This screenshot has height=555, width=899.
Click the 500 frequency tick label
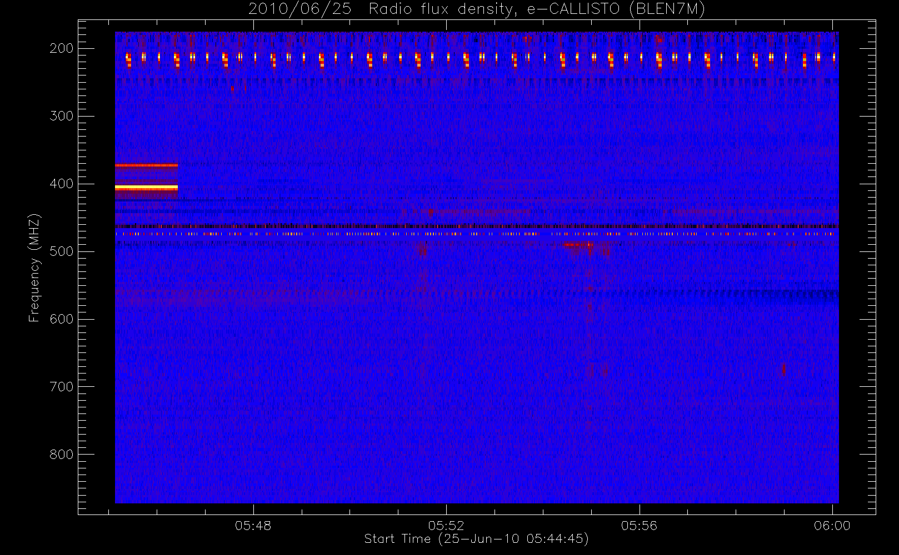pos(62,251)
